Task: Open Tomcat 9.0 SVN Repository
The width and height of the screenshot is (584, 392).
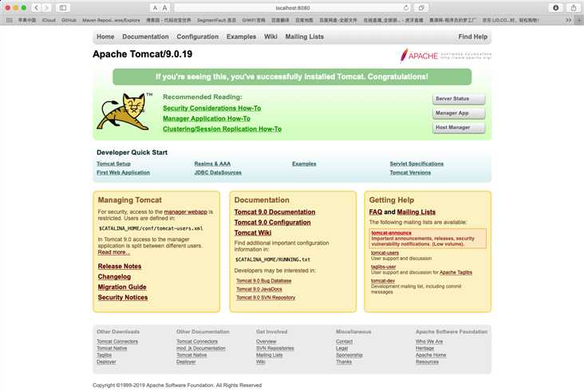Action: (x=266, y=297)
